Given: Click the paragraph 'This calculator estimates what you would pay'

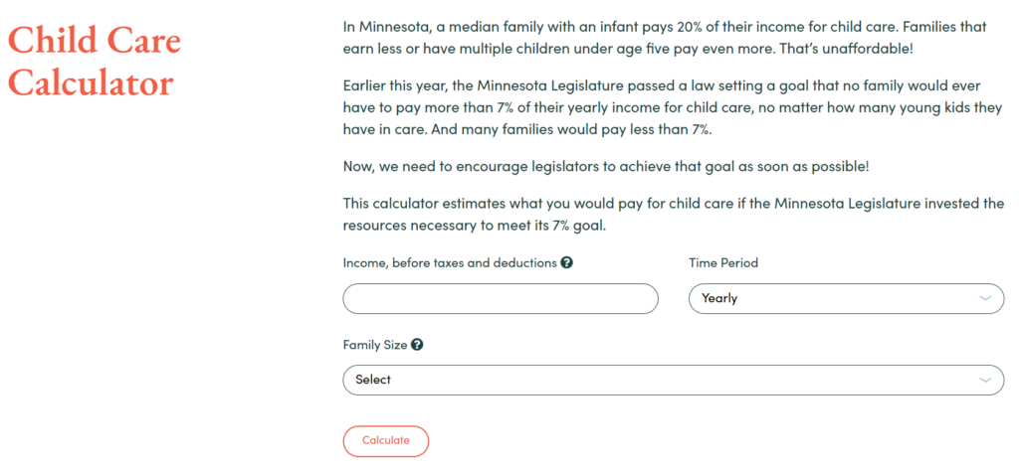Looking at the screenshot, I should click(674, 216).
